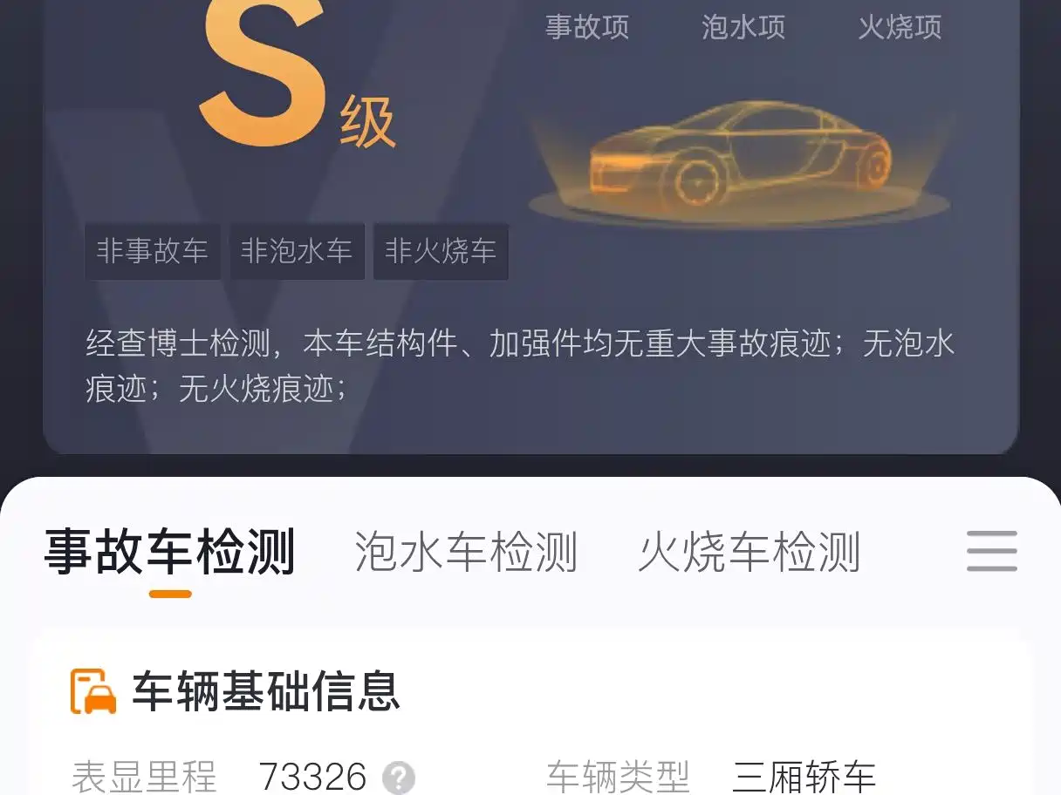Click the orange car document icon

tap(93, 691)
